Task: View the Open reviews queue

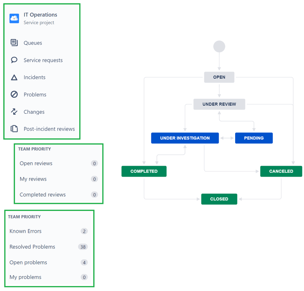Action: [x=36, y=163]
